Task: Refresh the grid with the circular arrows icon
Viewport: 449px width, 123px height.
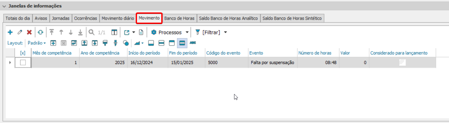Action: [40, 32]
